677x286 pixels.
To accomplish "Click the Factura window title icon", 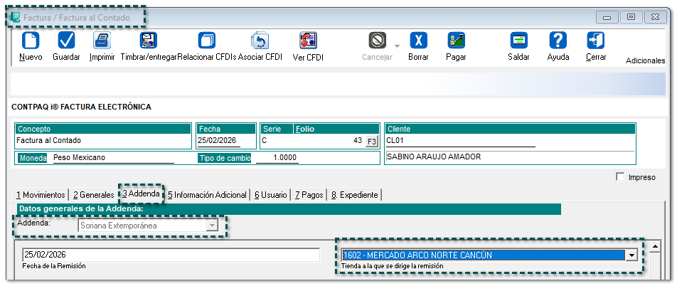I will 15,18.
